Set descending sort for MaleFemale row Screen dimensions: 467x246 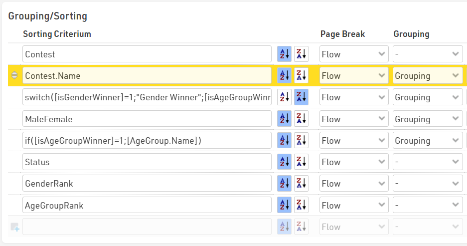tap(301, 119)
